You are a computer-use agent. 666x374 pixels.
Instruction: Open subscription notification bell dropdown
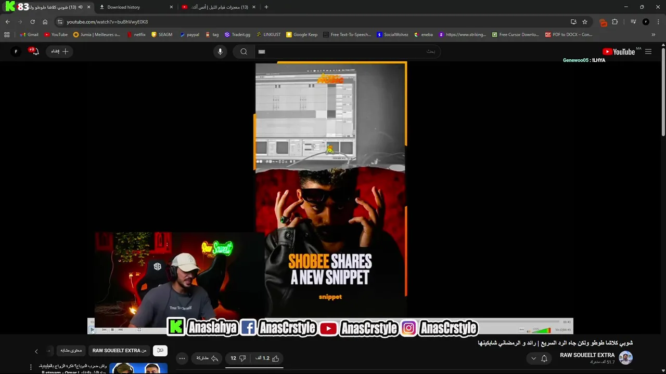pos(539,358)
